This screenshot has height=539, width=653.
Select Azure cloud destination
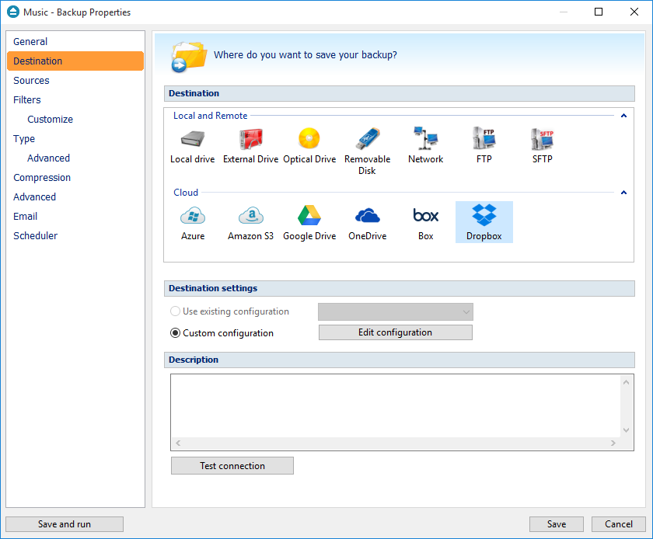coord(193,223)
